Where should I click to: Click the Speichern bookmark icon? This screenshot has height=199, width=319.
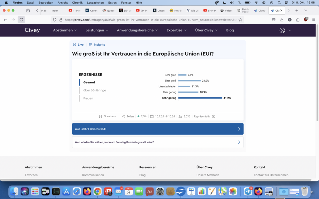pyautogui.click(x=100, y=116)
